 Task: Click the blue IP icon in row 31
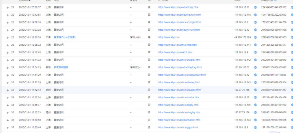255,82
